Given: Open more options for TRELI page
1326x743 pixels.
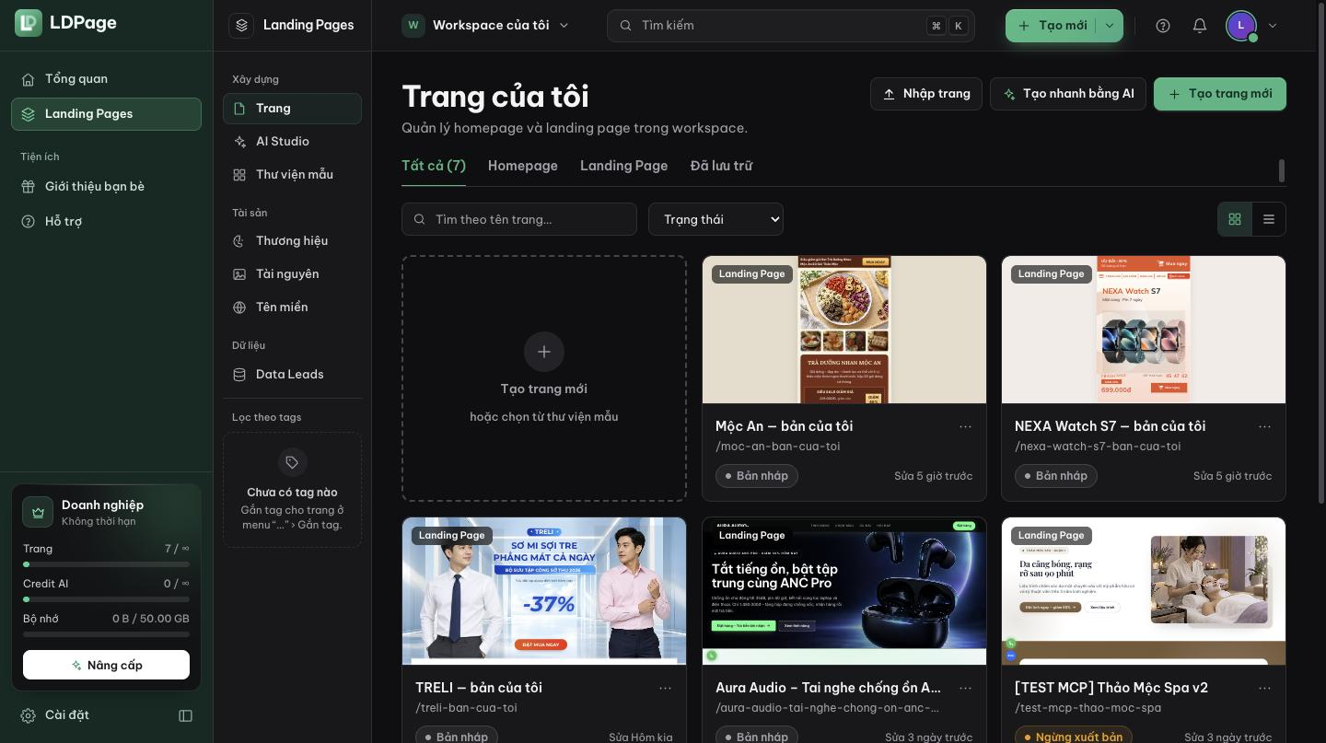Looking at the screenshot, I should (665, 688).
